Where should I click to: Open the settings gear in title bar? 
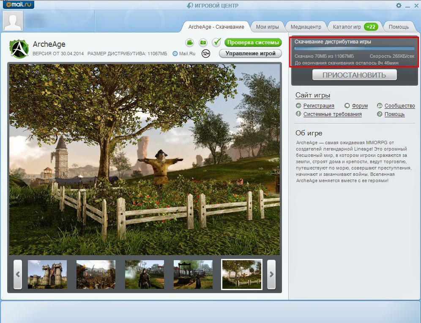[x=399, y=5]
